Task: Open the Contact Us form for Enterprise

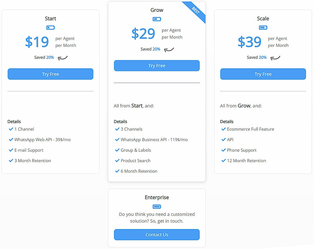Action: 157,235
